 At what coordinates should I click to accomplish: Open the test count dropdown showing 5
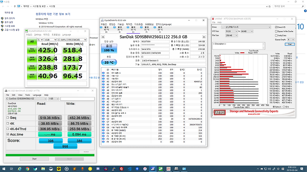click(x=41, y=40)
